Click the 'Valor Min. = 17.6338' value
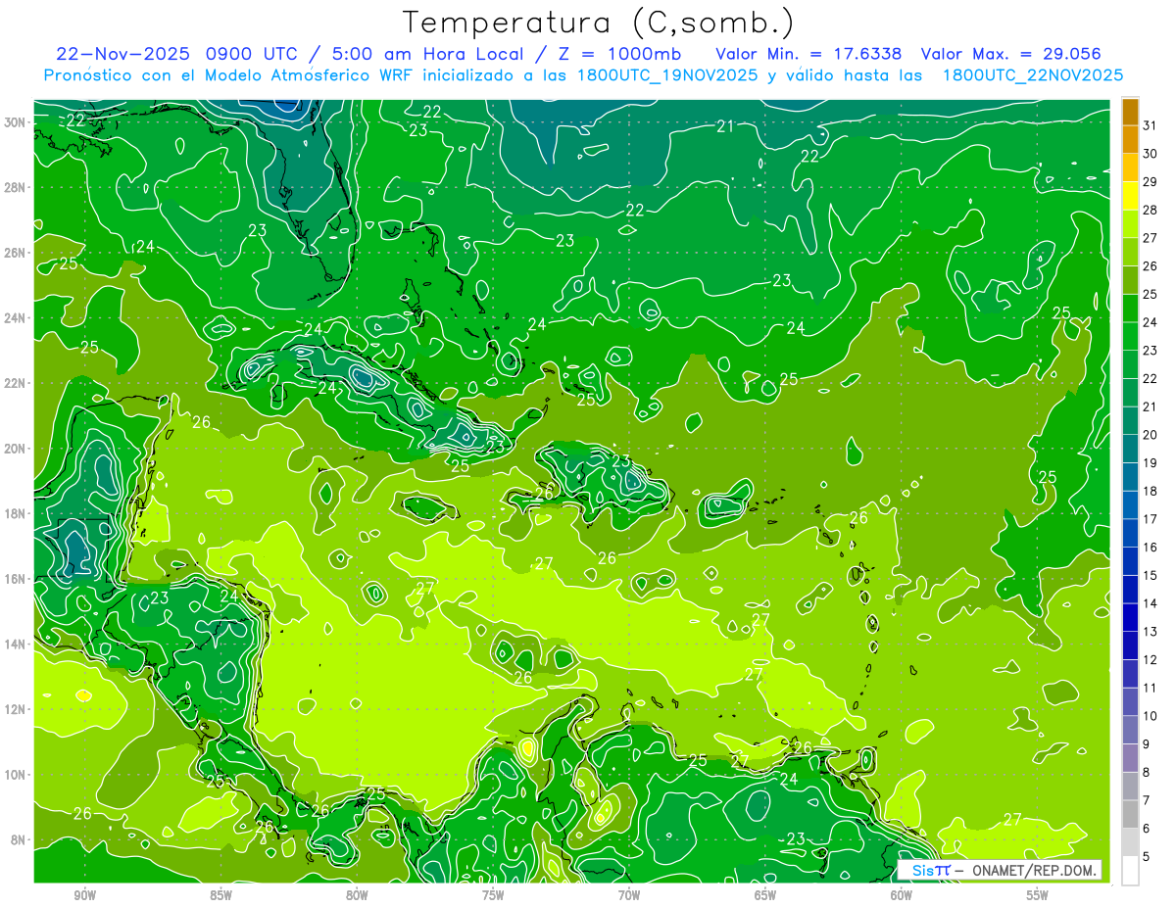1176x908 pixels. click(x=808, y=54)
